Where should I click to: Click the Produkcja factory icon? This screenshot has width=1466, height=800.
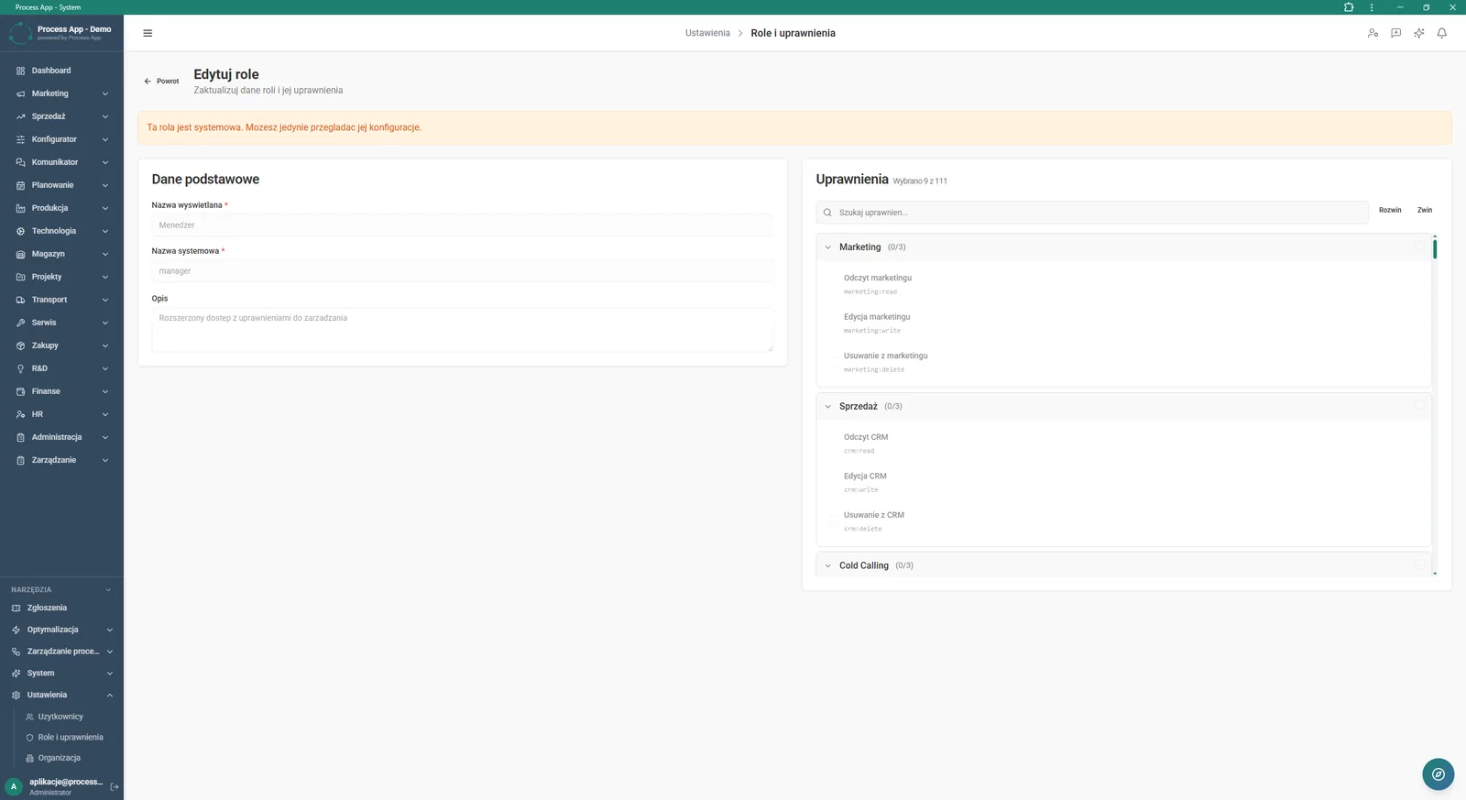pyautogui.click(x=20, y=208)
